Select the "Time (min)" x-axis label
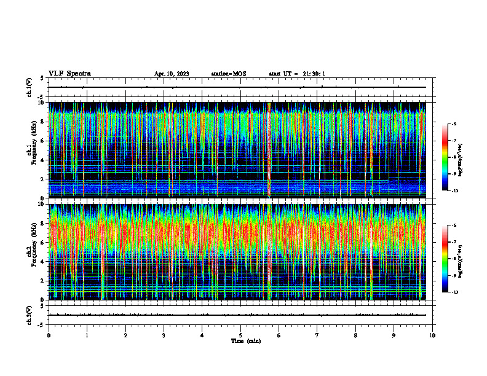The width and height of the screenshot is (487, 376). tap(246, 341)
